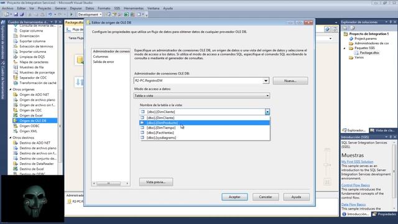Collapse the Paquetes SSIS folder node
The width and height of the screenshot is (398, 224).
point(345,49)
